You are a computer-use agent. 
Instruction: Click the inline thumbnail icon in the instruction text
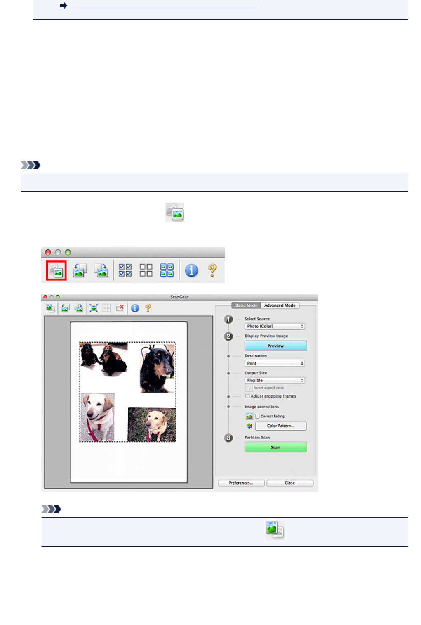click(x=175, y=212)
